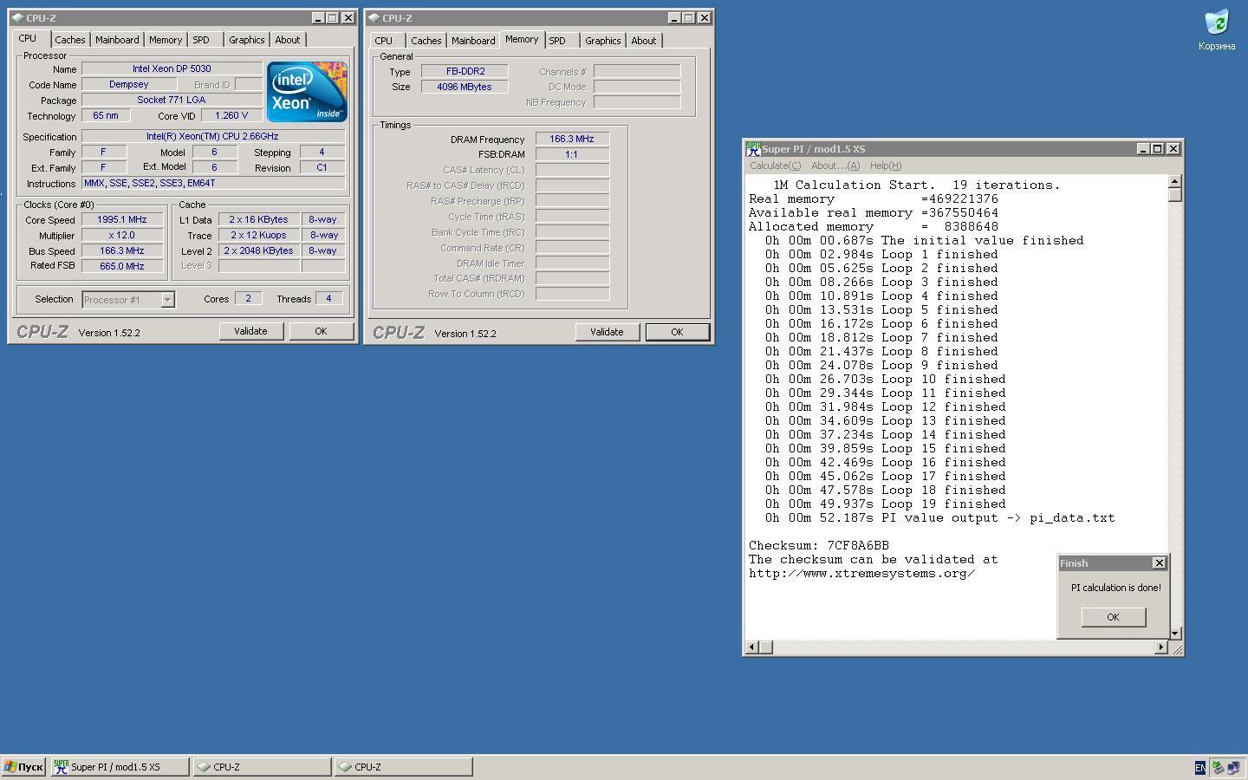The height and width of the screenshot is (780, 1248).
Task: Click Super PI vertical scrollbar down arrow
Action: click(1175, 634)
